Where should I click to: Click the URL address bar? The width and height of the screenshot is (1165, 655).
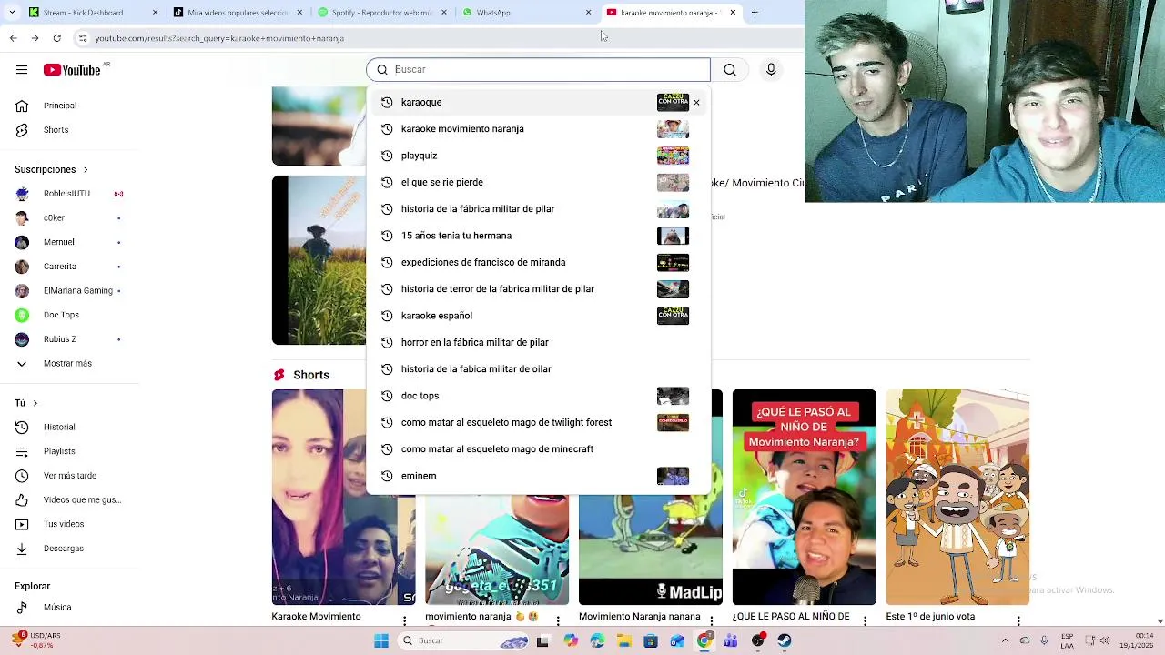click(437, 38)
